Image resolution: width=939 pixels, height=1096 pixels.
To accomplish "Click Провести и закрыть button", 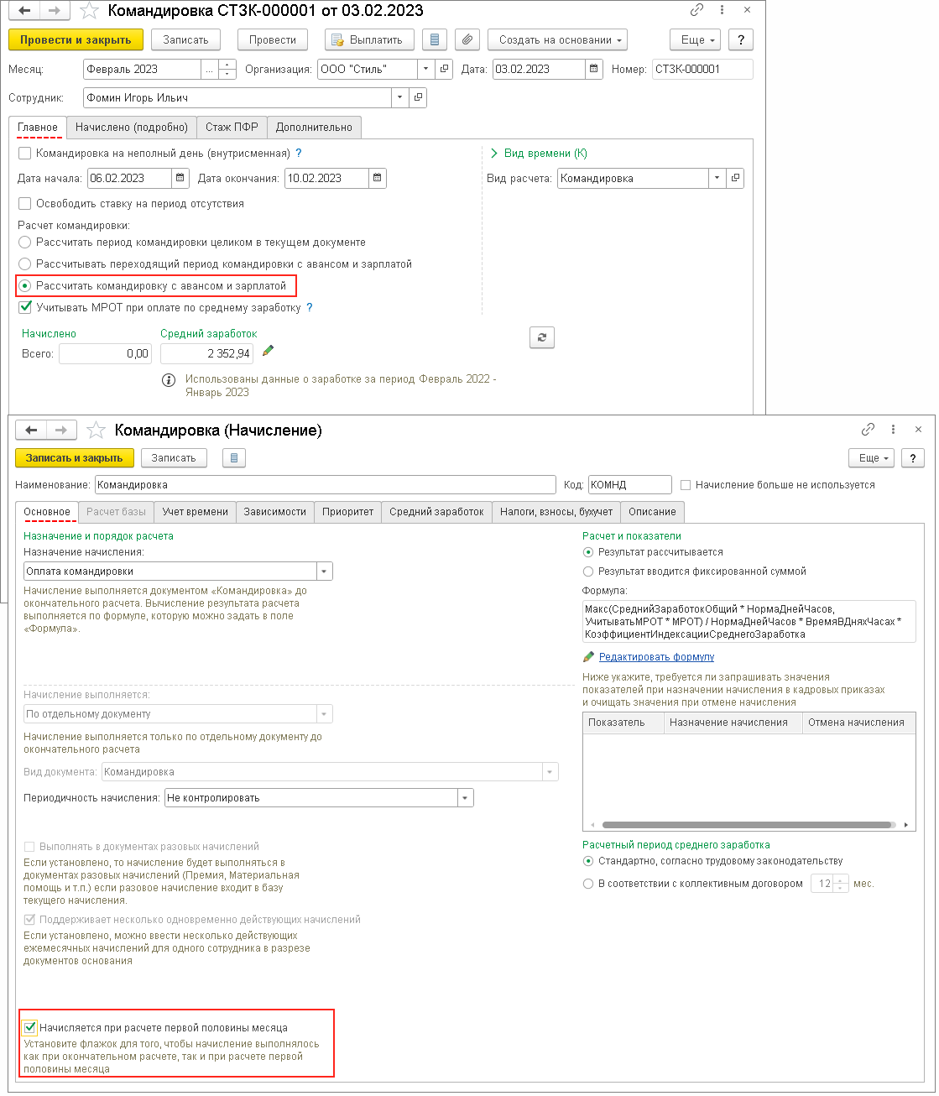I will click(x=76, y=39).
